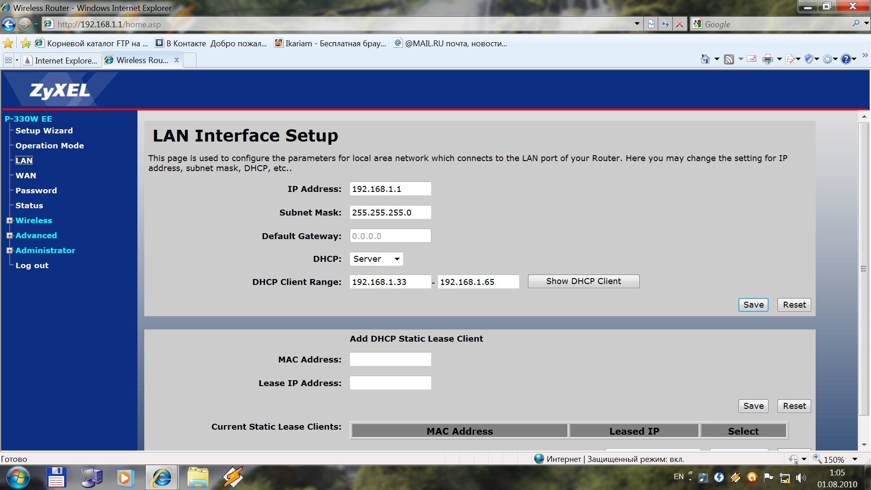Viewport: 871px width, 490px height.
Task: Click the Refresh page icon
Action: (x=665, y=24)
